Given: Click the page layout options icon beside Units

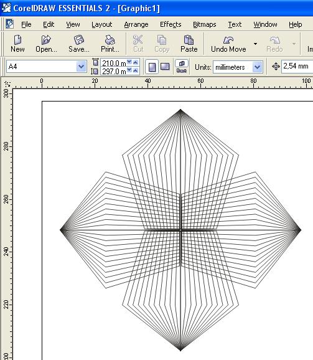Looking at the screenshot, I should [182, 67].
